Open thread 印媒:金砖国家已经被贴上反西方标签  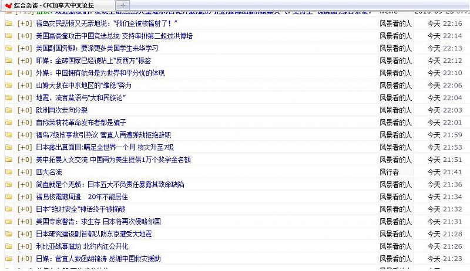[x=93, y=60]
